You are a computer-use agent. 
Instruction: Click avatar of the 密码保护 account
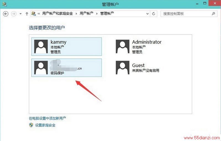pos(41,68)
